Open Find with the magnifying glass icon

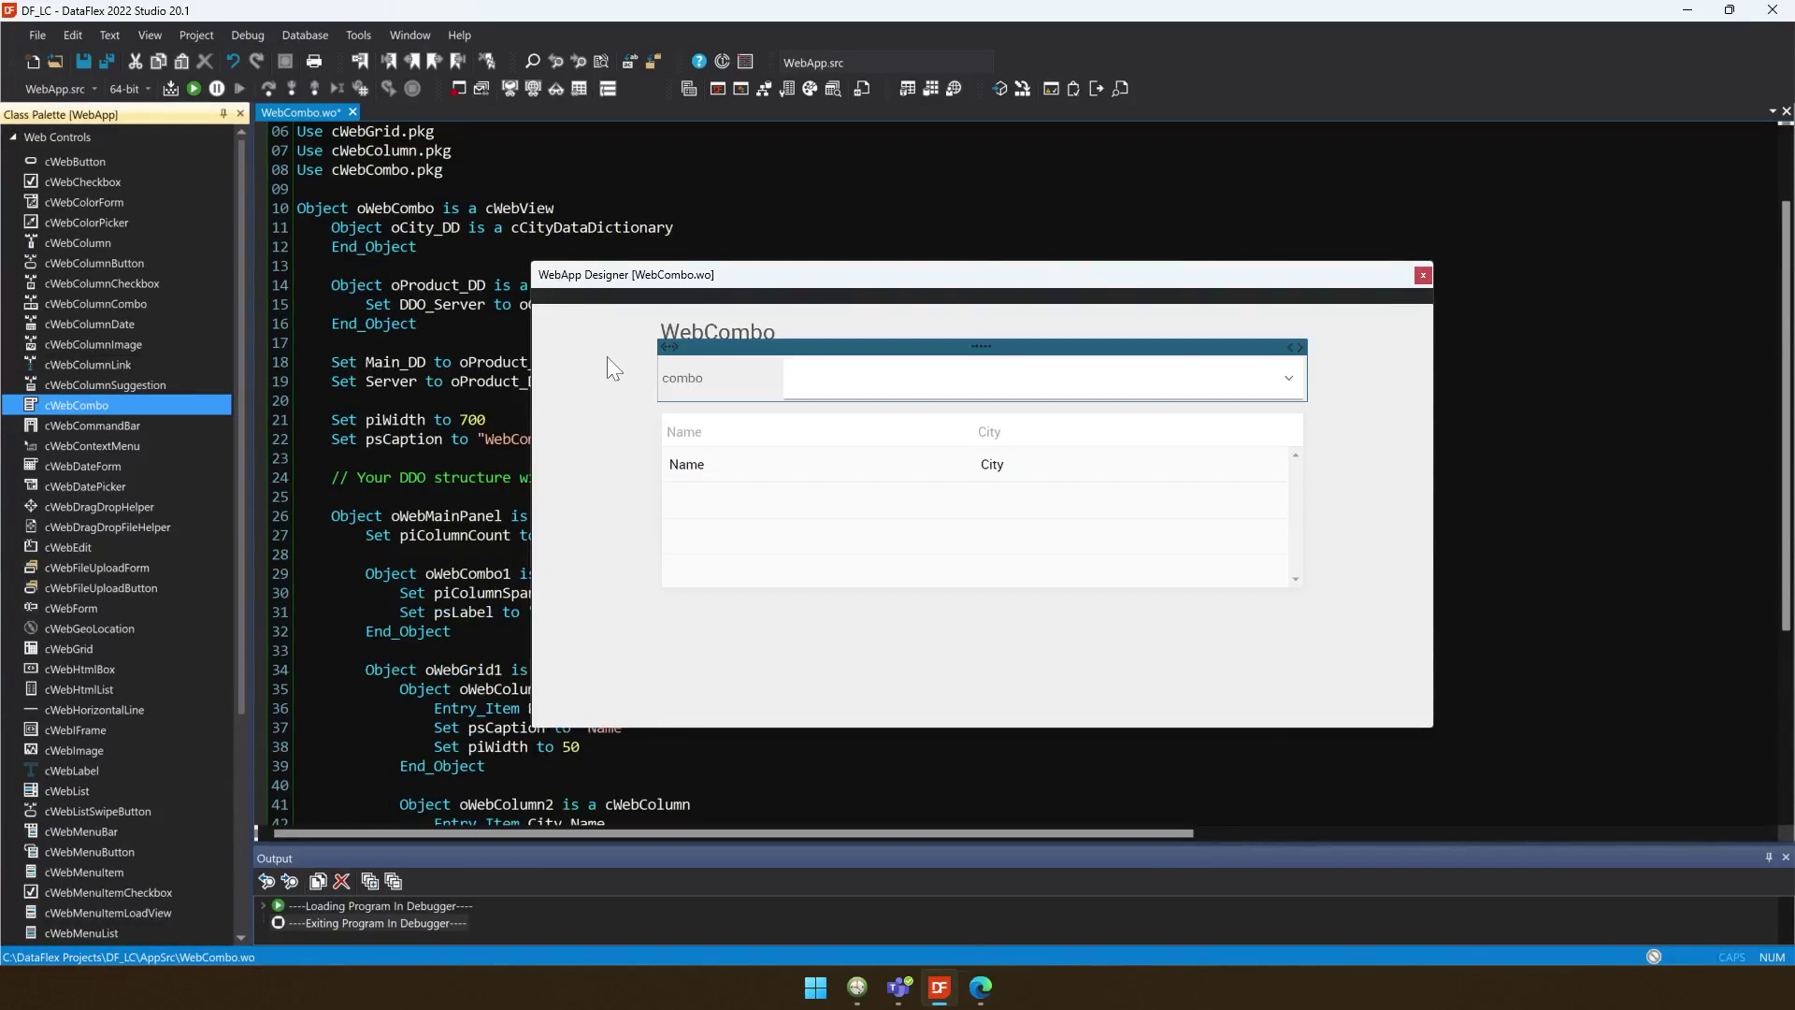click(x=532, y=62)
